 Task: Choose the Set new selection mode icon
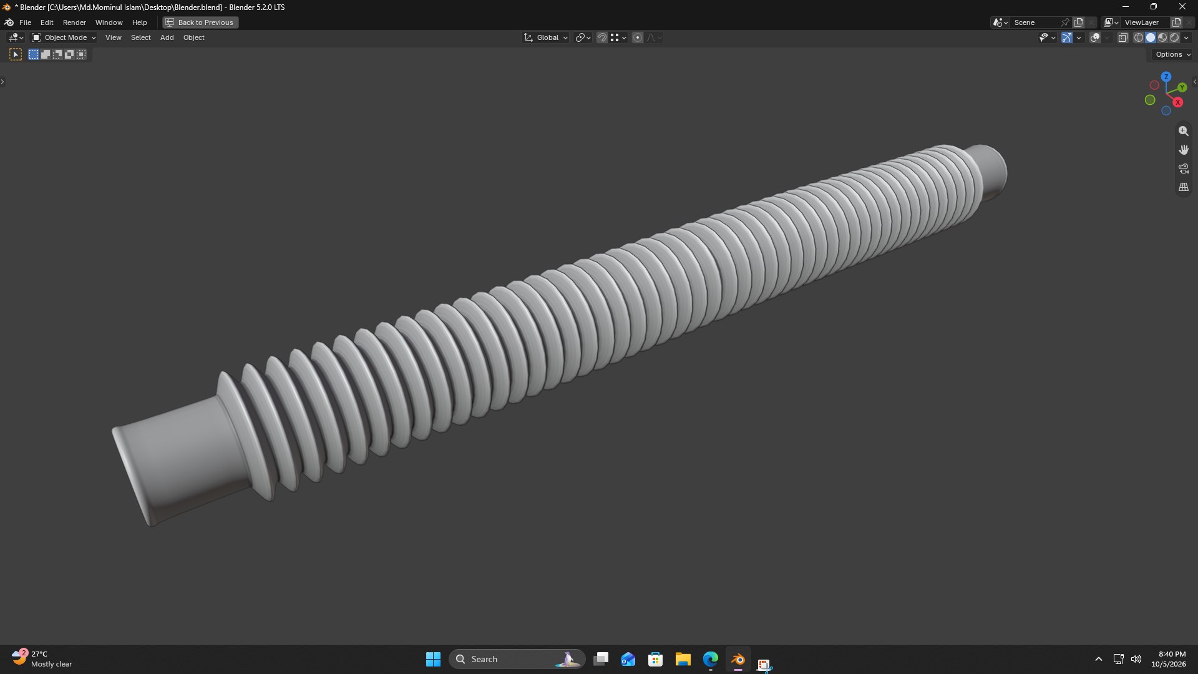34,55
